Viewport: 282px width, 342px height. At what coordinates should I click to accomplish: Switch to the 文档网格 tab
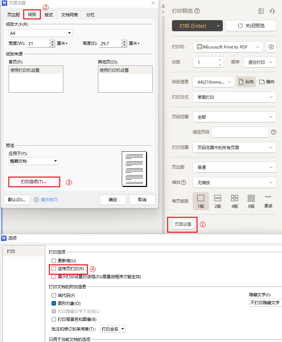coord(70,15)
